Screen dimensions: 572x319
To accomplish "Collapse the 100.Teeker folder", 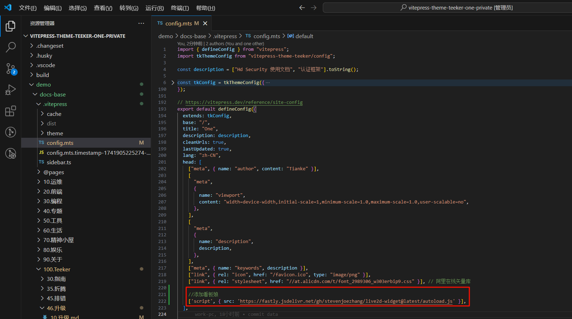I will [x=39, y=269].
